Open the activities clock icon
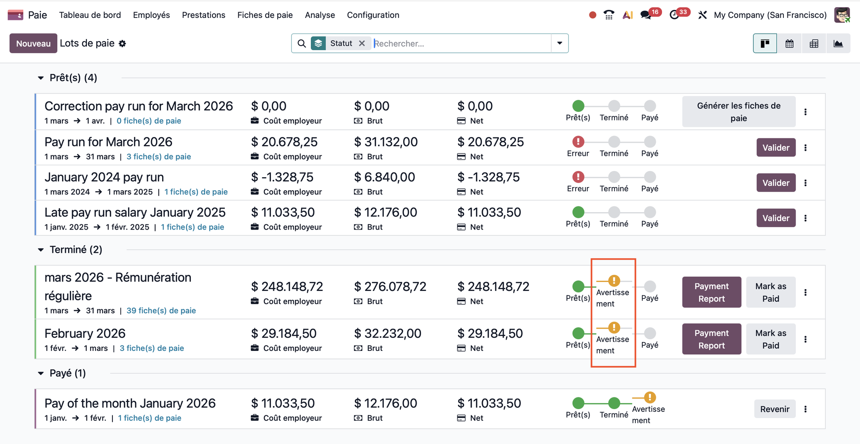Screen dimensions: 860x444 [x=674, y=15]
